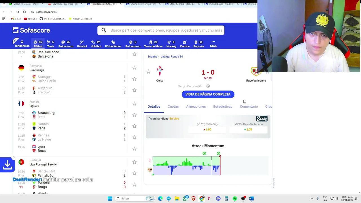Image resolution: width=361 pixels, height=203 pixels.
Task: Favorite the Augsburg vs Freiburg match
Action: (134, 90)
